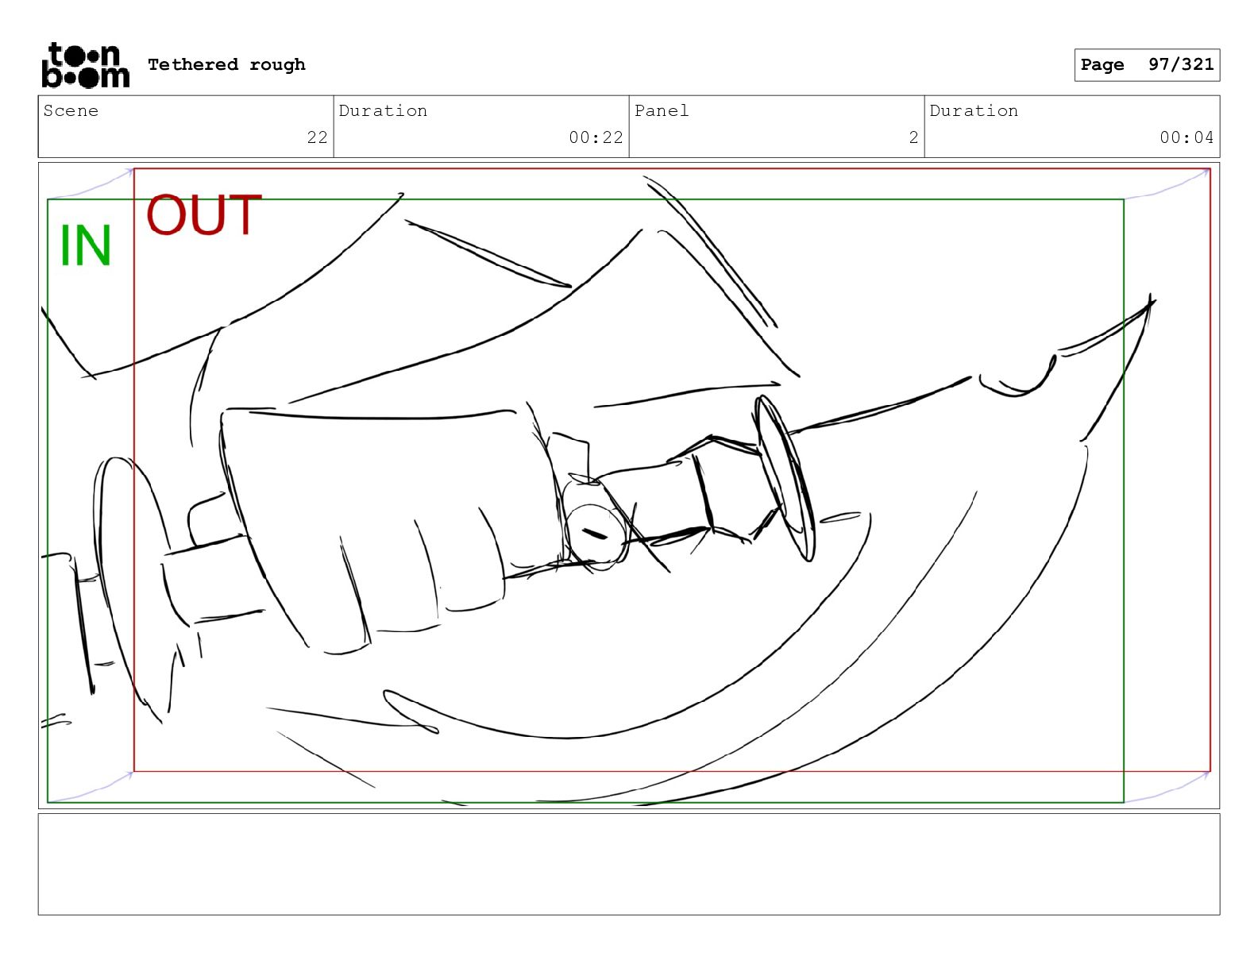
Task: Select the scene duration value 00:22
Action: coord(596,137)
